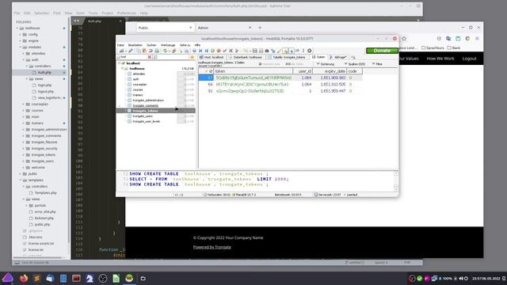
Task: Click the round dark icon at toolbar end
Action: coord(310,51)
